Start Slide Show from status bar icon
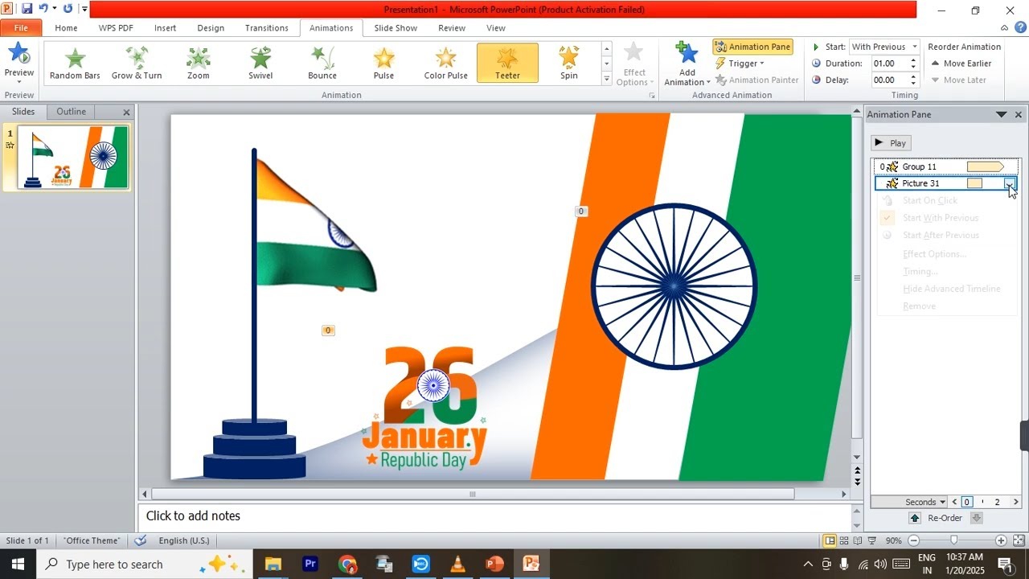1029x579 pixels. tap(871, 540)
